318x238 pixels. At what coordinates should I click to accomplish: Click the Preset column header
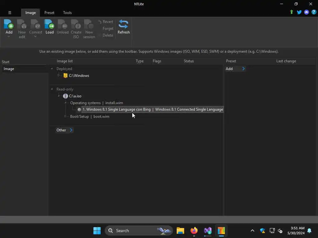coord(231,61)
